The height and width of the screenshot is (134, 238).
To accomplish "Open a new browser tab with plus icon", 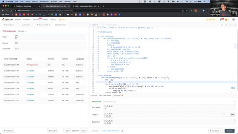I will 103,6.
